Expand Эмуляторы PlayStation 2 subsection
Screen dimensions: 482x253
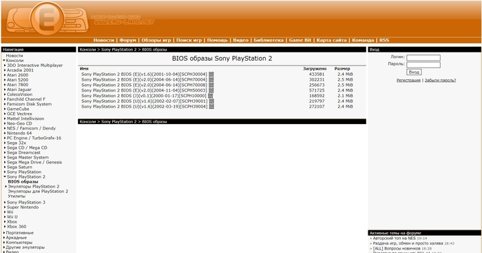point(6,187)
